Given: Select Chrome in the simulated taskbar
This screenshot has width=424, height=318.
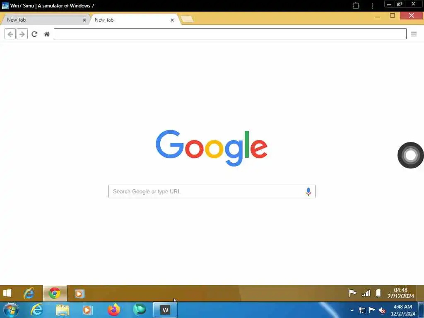Looking at the screenshot, I should pyautogui.click(x=55, y=294).
